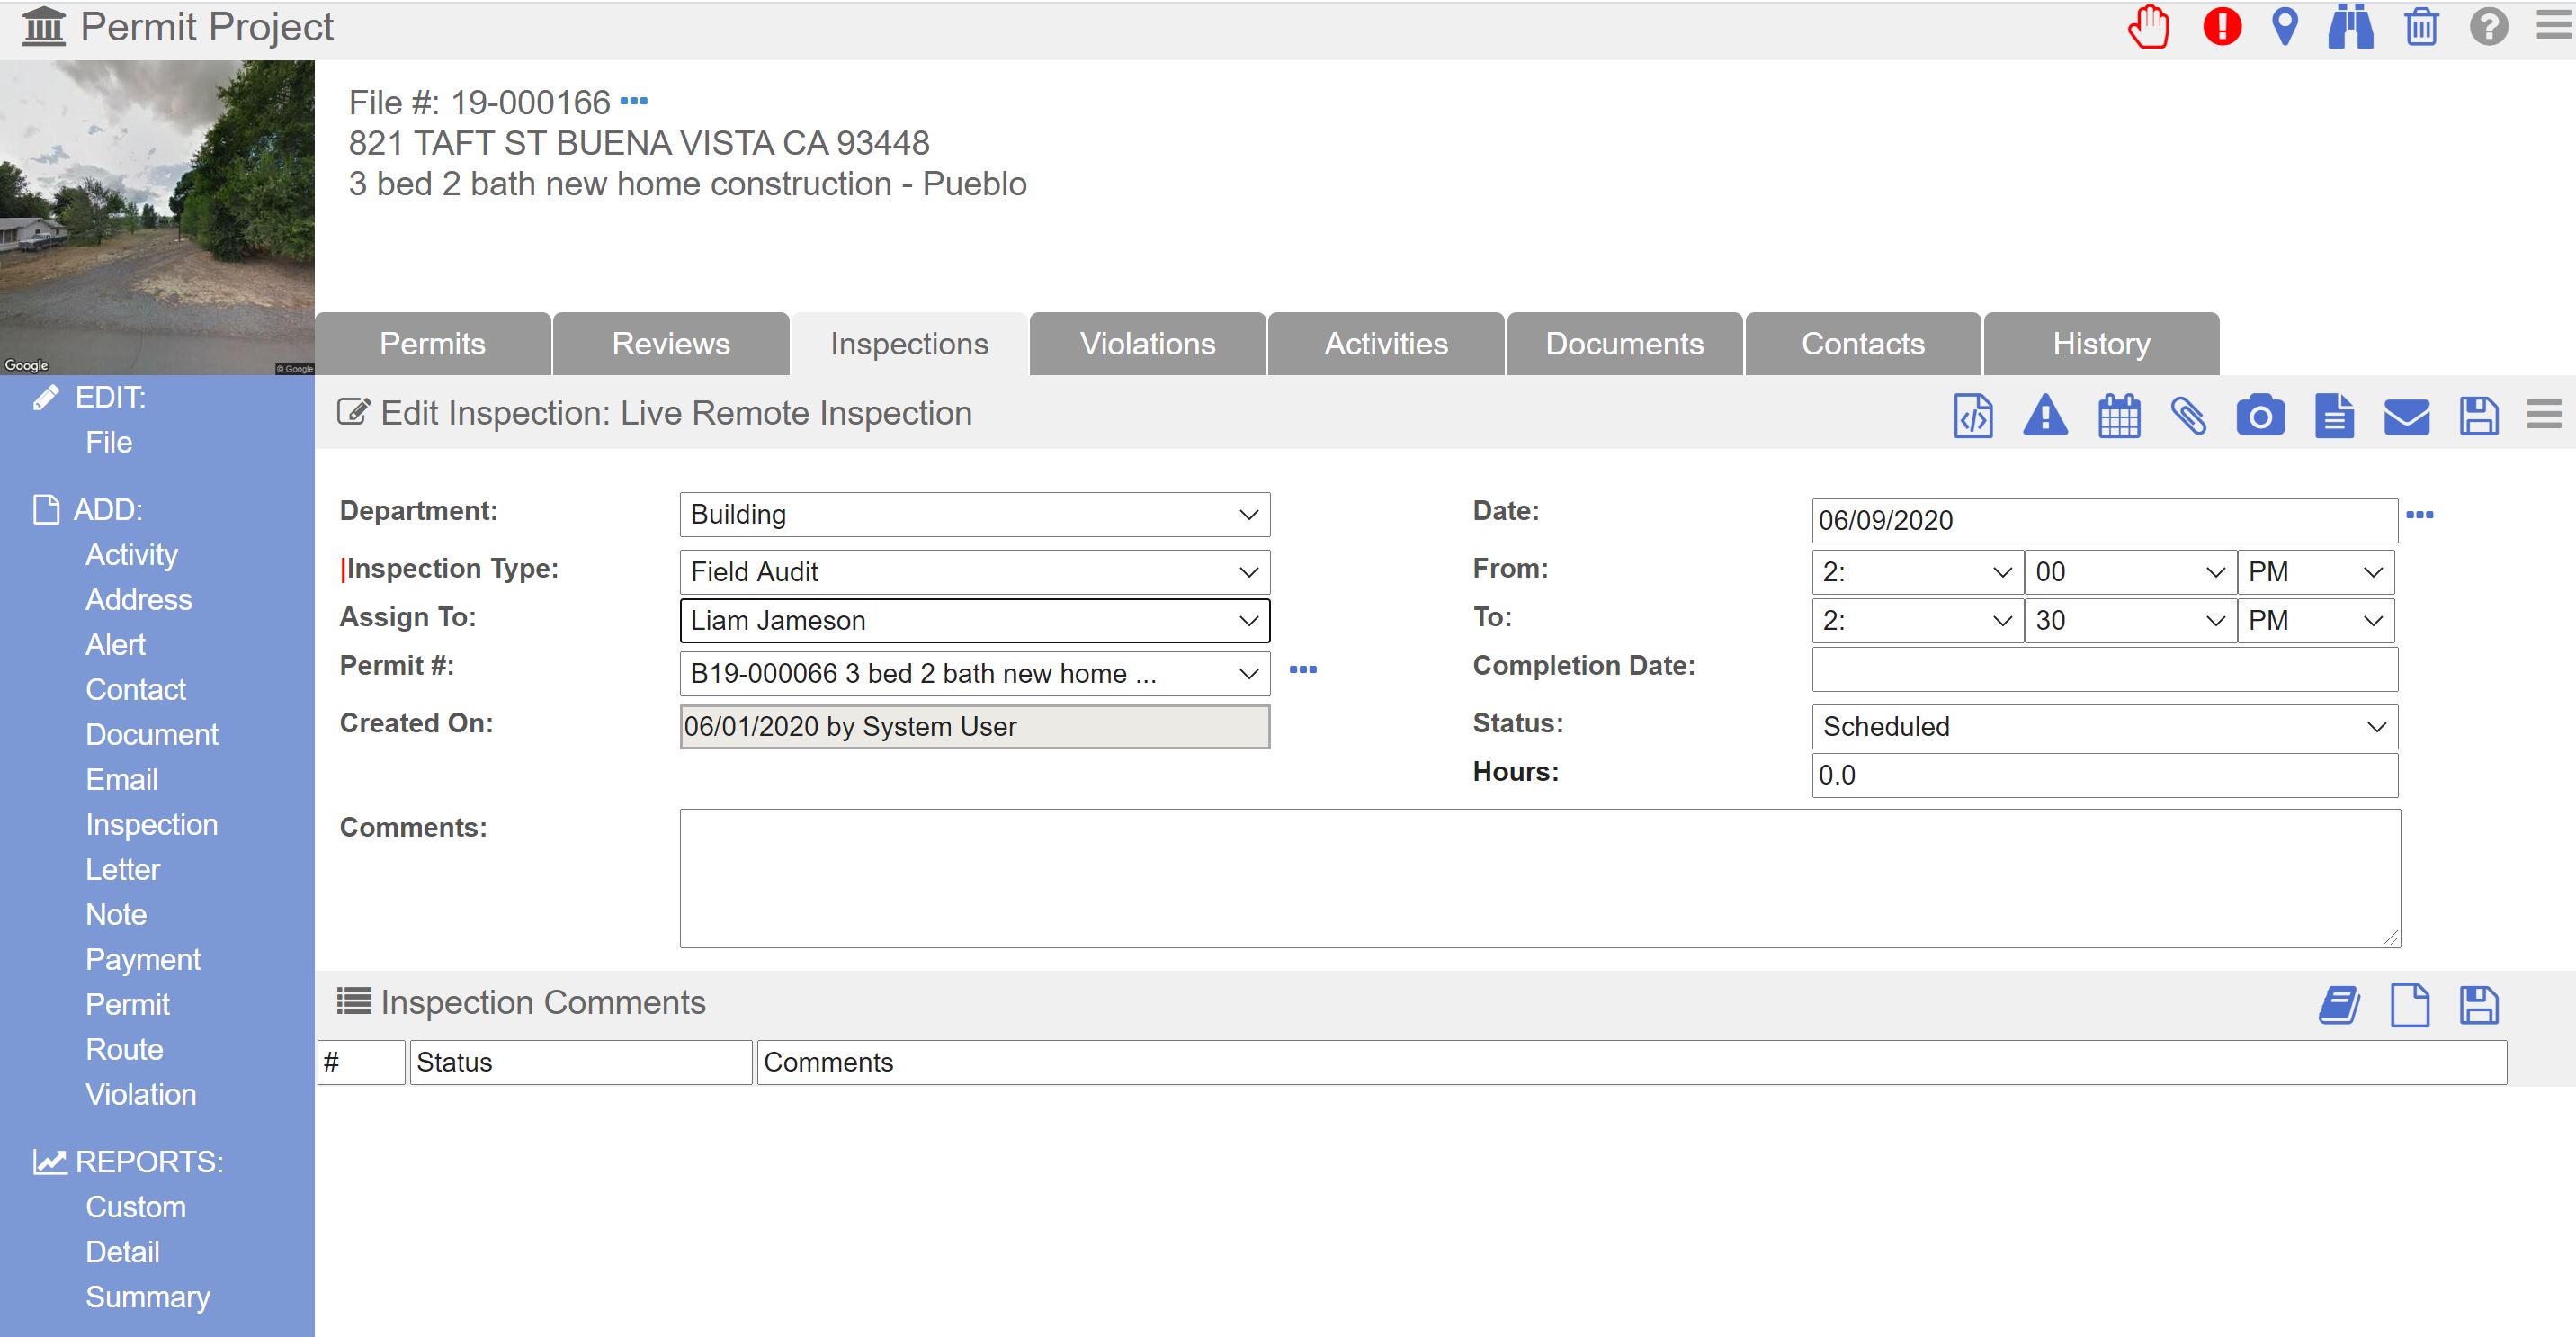
Task: Click the paperclip attachment icon
Action: point(2188,416)
